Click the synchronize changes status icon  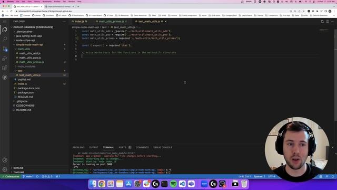point(37,176)
